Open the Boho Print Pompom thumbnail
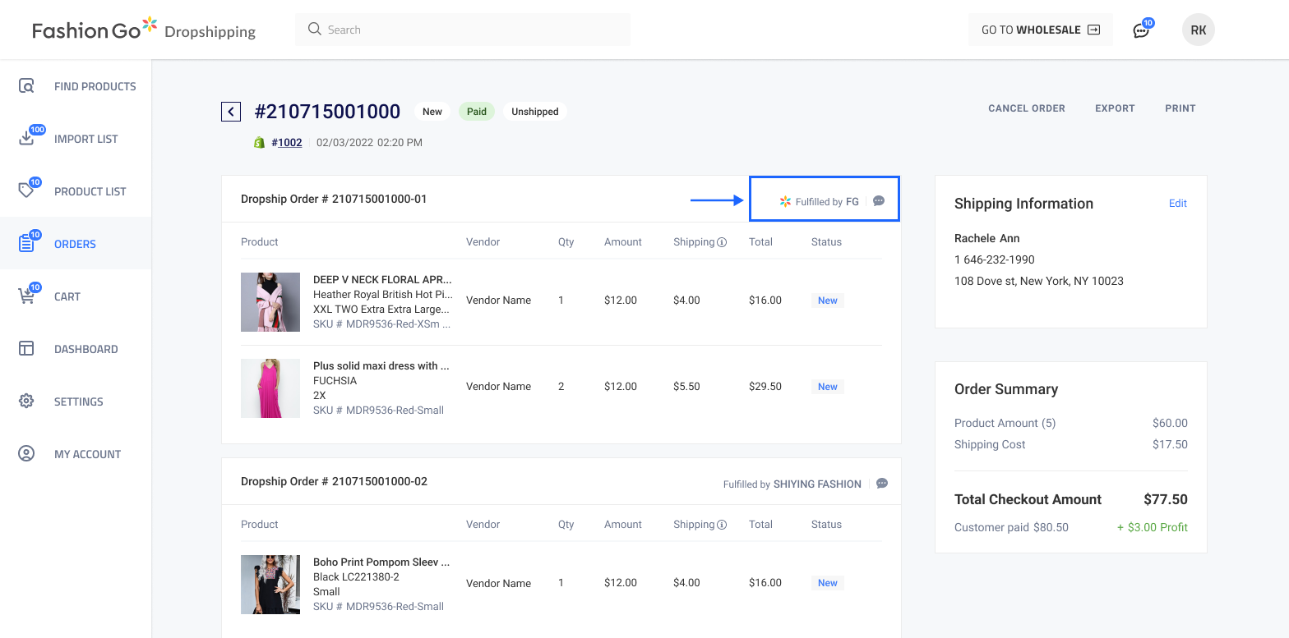1289x638 pixels. [270, 585]
